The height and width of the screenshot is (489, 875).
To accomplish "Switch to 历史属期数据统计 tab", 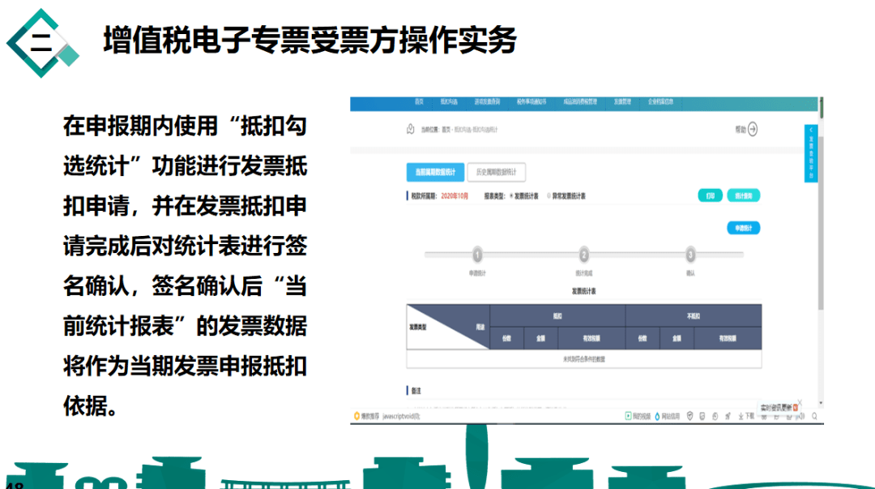I will 497,172.
